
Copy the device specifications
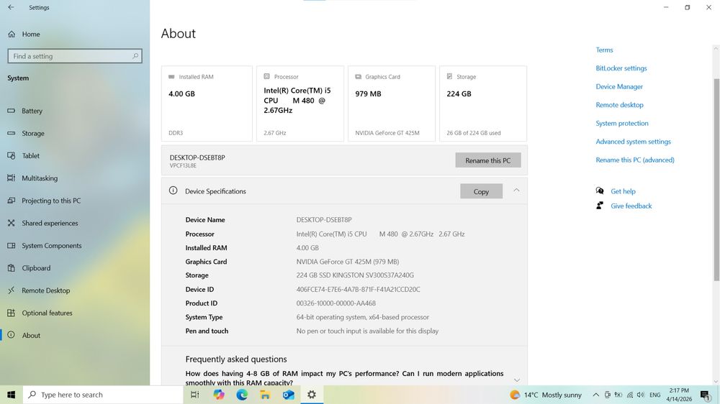pyautogui.click(x=481, y=192)
